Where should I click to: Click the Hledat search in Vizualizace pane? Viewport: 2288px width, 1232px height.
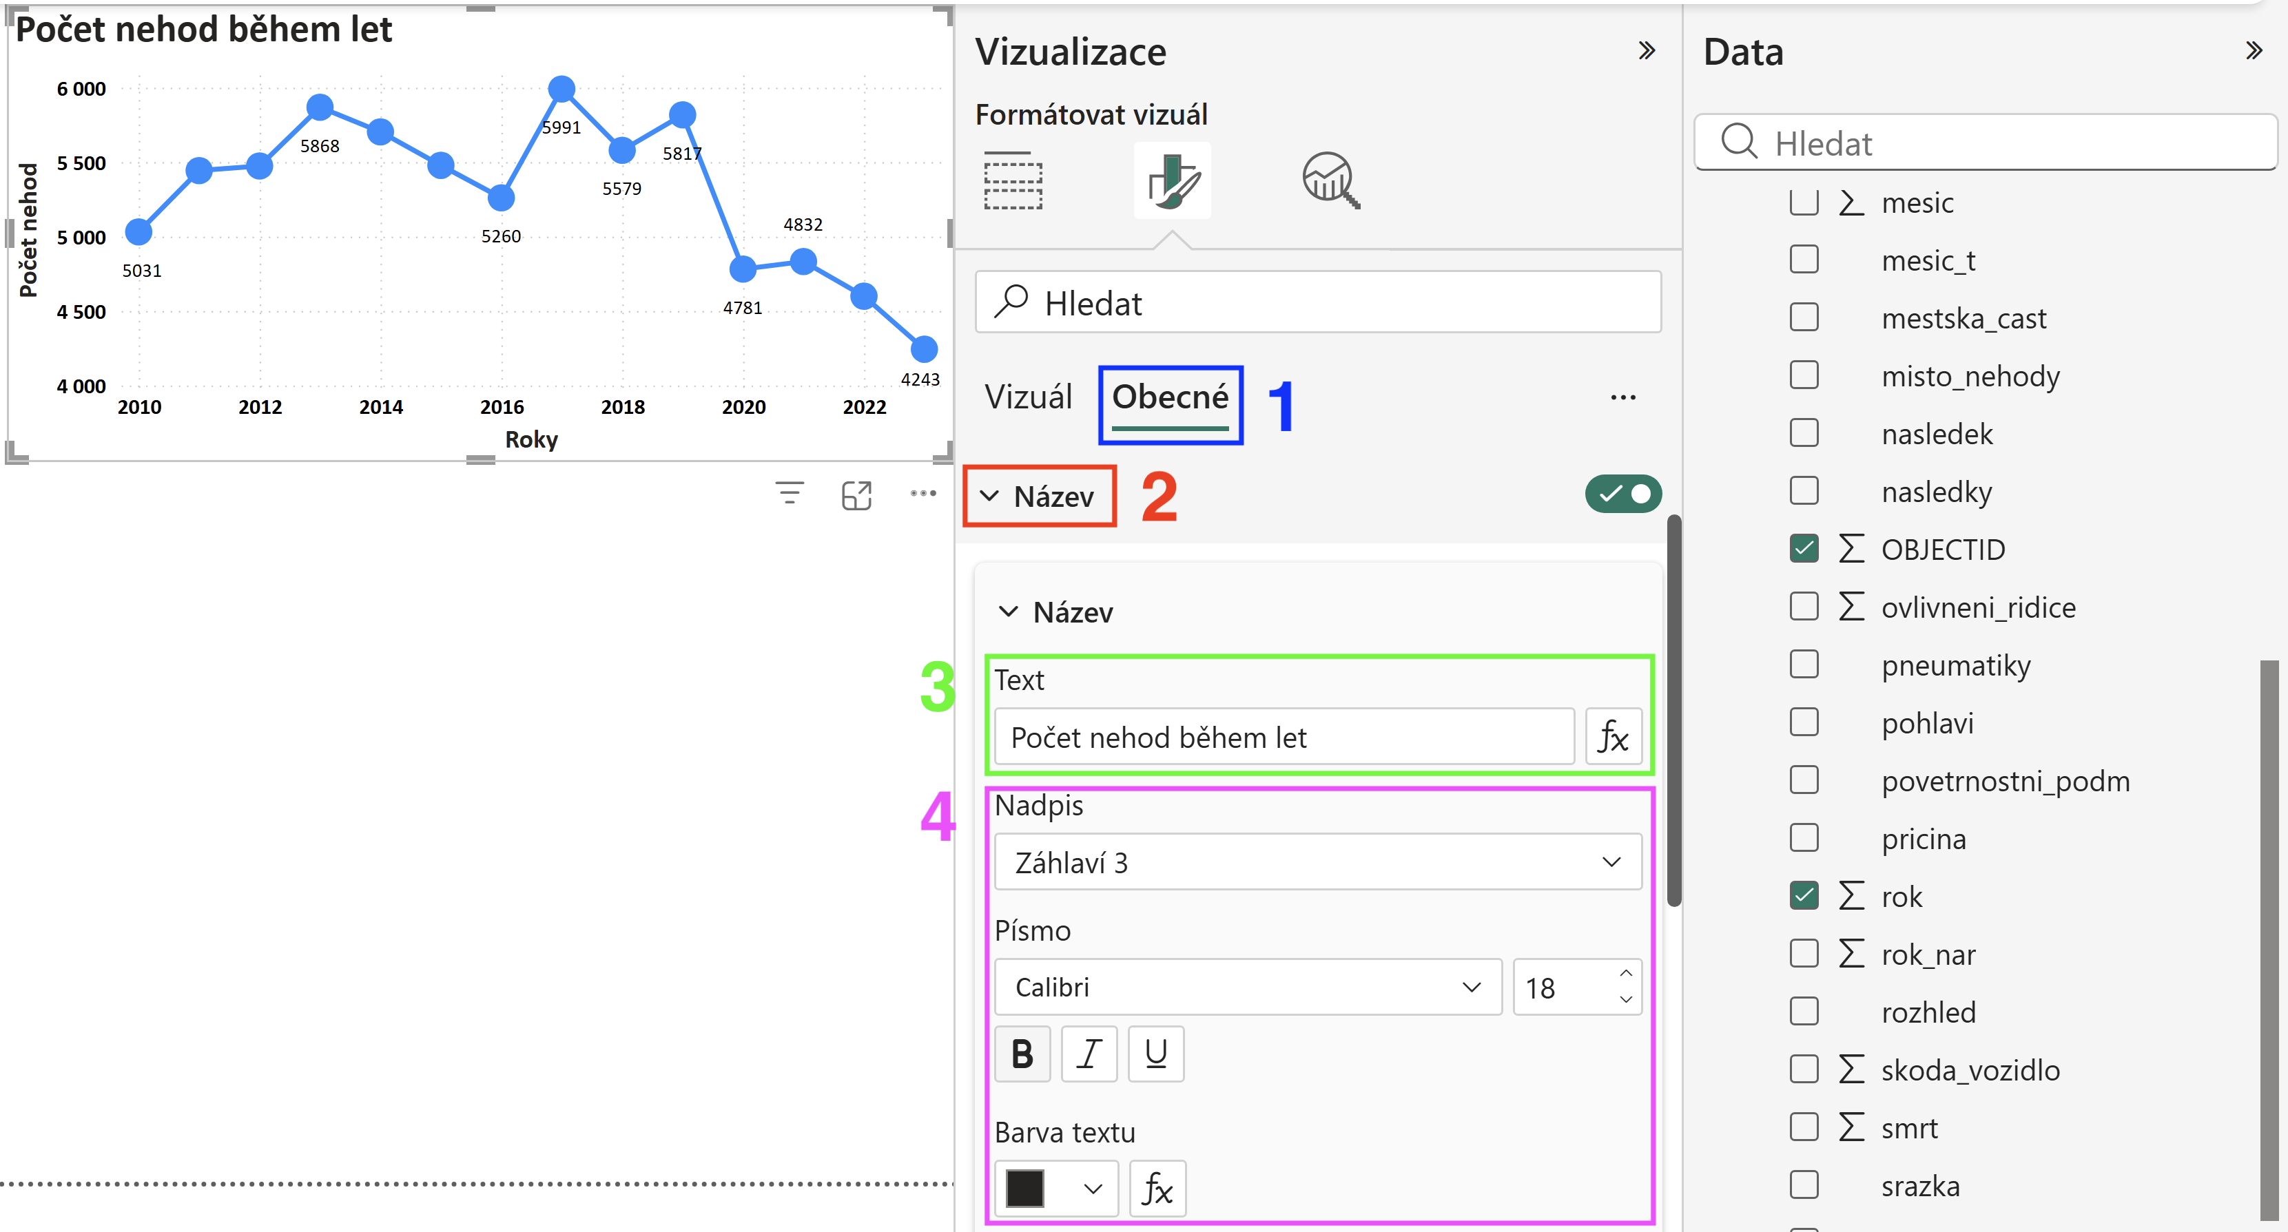click(1318, 303)
